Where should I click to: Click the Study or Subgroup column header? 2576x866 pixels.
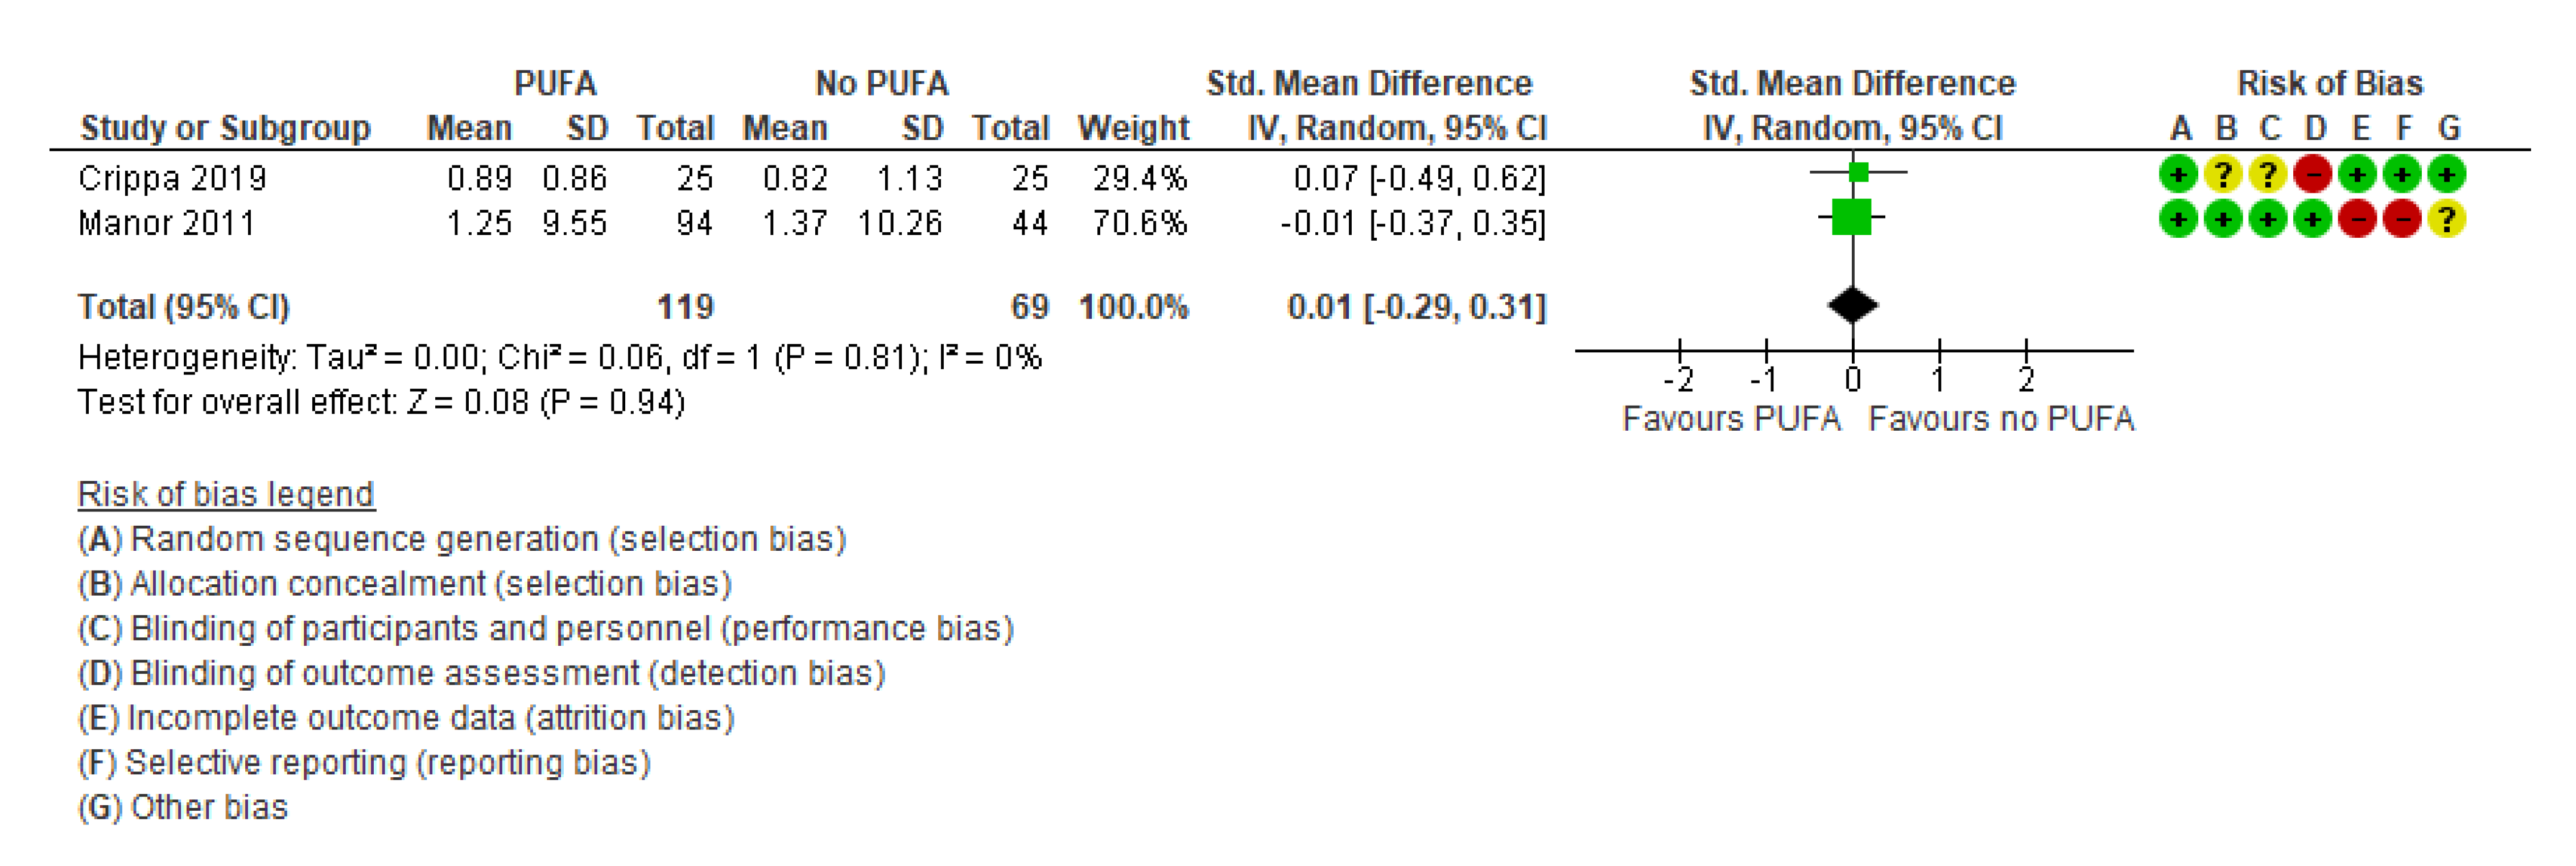tap(225, 128)
